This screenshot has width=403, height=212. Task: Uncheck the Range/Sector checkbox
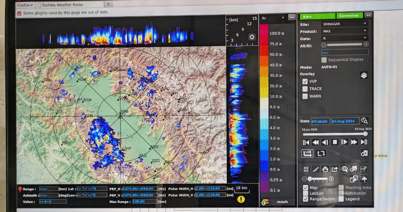point(306,199)
